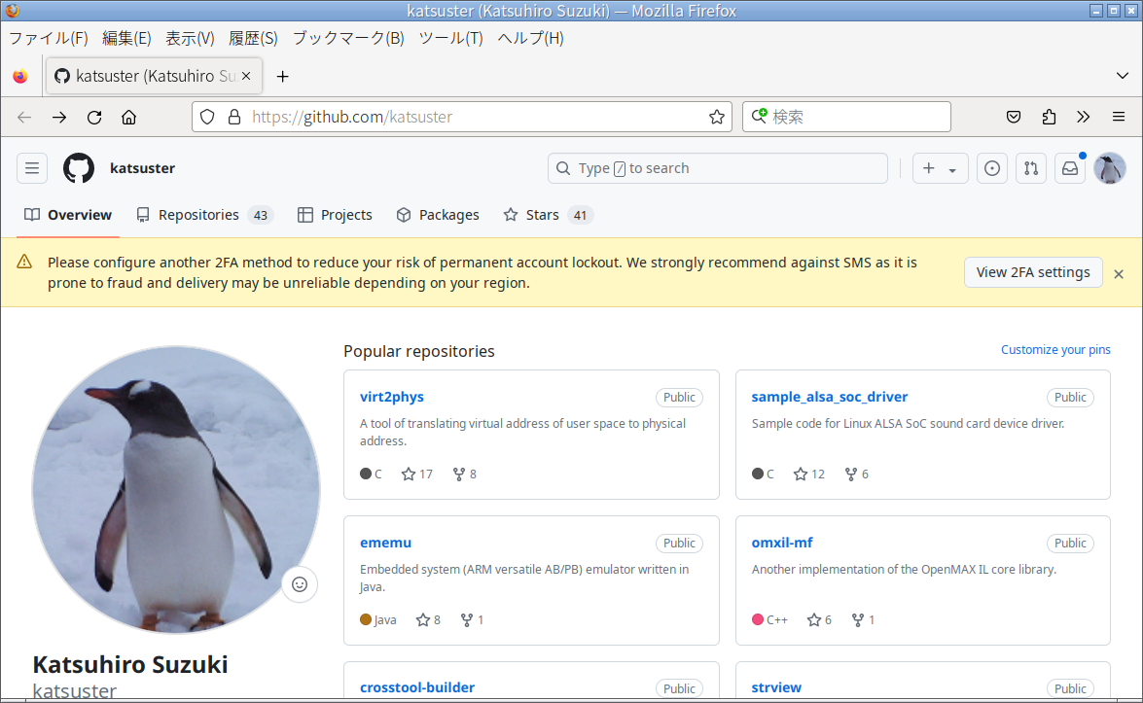This screenshot has width=1143, height=703.
Task: View virt2phys forks count 8
Action: click(464, 475)
